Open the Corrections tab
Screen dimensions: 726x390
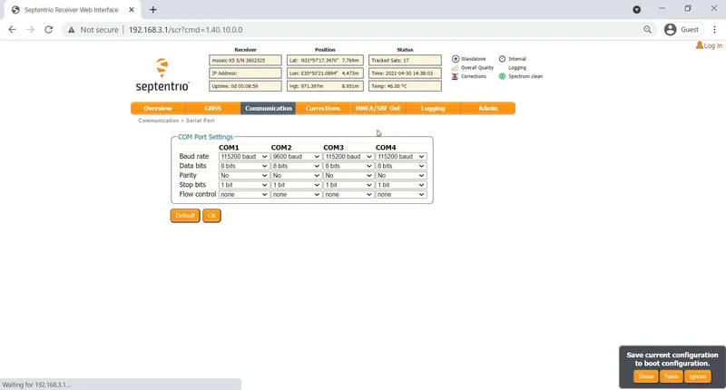[x=323, y=108]
